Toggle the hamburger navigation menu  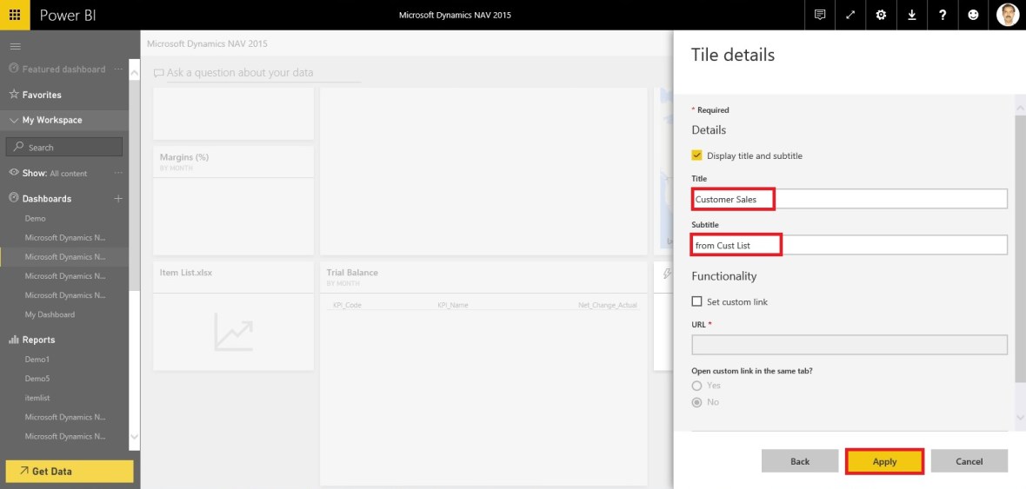pyautogui.click(x=15, y=46)
